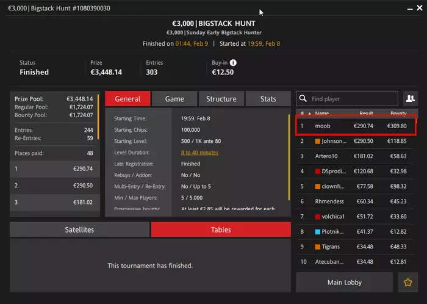Switch to the General tab
The height and width of the screenshot is (304, 427).
pyautogui.click(x=127, y=99)
